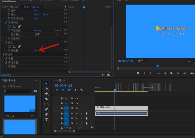Open timeline wrench display settings
The width and height of the screenshot is (195, 138).
click(81, 90)
